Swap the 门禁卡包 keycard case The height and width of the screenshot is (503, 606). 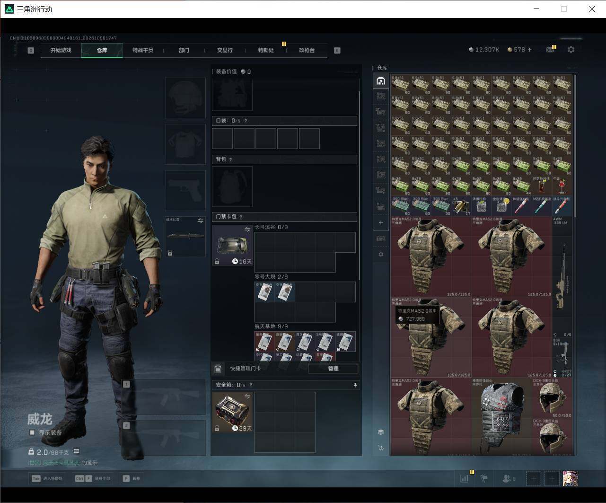coord(247,229)
